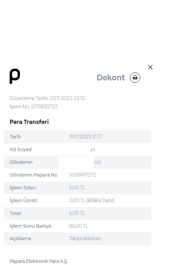Select the Gönderen Papara No 1633997272
The image size is (175, 265).
pyautogui.click(x=82, y=175)
